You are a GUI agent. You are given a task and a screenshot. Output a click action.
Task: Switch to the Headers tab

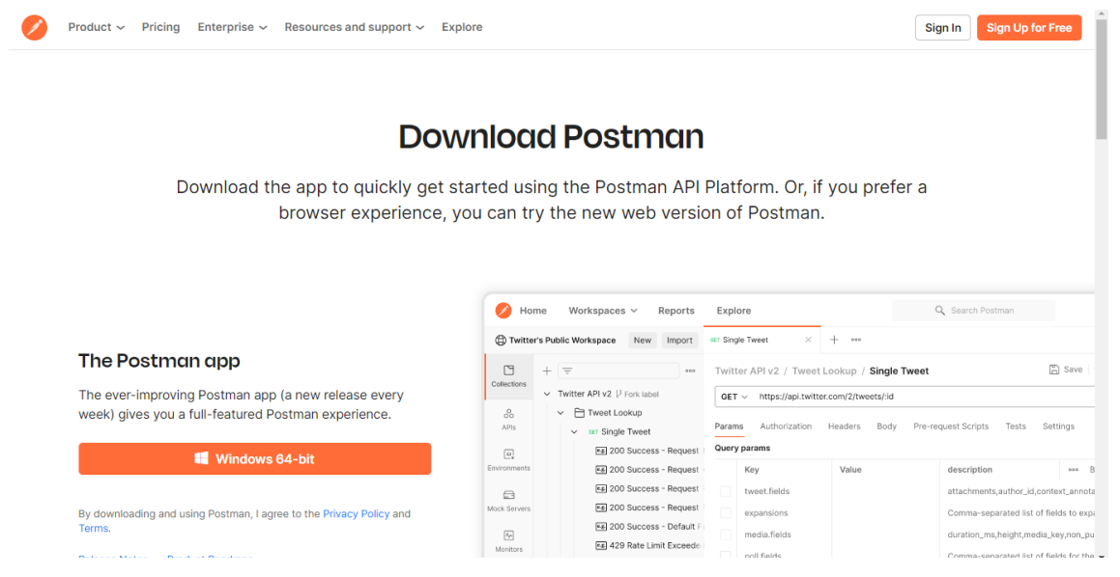(845, 426)
